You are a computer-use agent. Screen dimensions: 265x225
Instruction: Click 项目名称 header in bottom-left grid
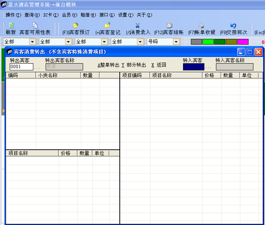click(32, 153)
